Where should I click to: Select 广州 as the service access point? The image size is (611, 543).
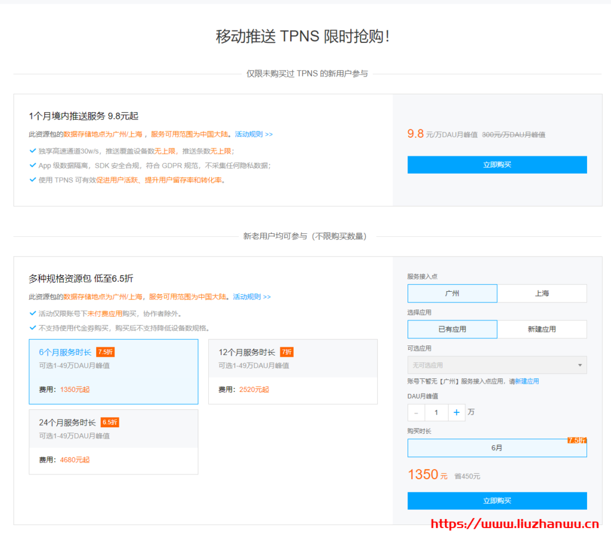click(x=452, y=293)
